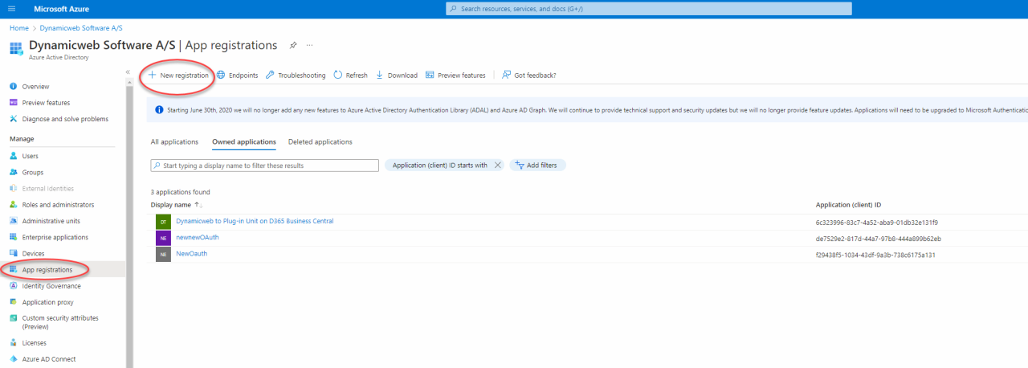Click the Azure search bar
Image resolution: width=1028 pixels, height=368 pixels.
click(649, 9)
